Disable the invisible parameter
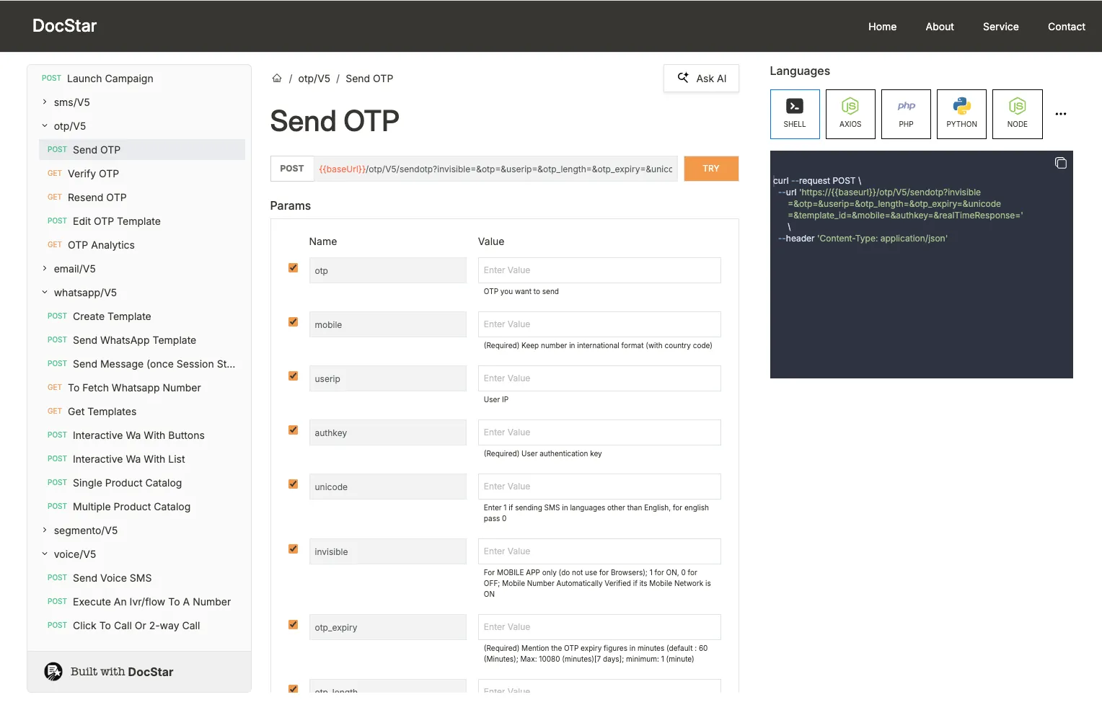 click(x=293, y=549)
